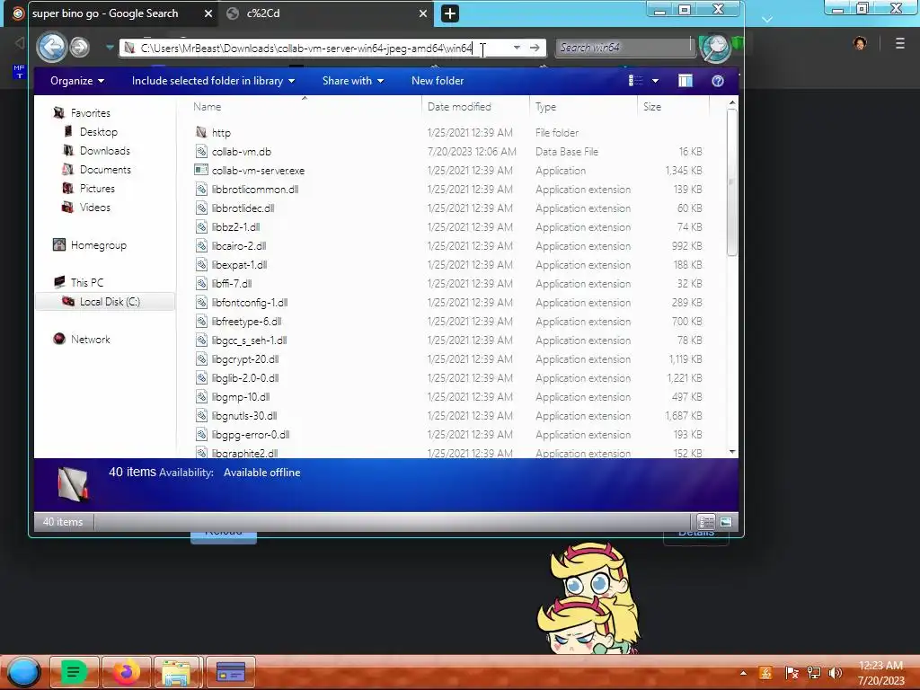Image resolution: width=920 pixels, height=690 pixels.
Task: Click New folder button
Action: pyautogui.click(x=438, y=81)
